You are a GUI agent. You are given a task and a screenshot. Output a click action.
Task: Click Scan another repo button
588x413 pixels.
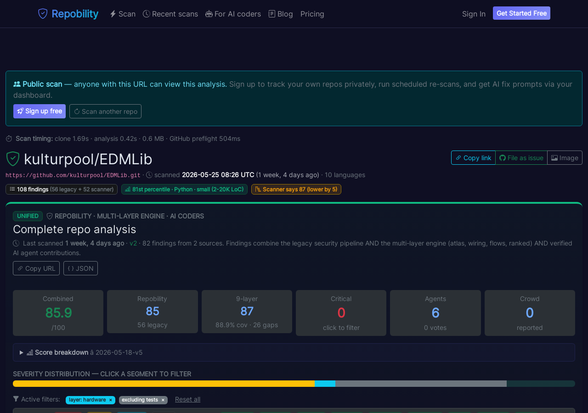(105, 111)
